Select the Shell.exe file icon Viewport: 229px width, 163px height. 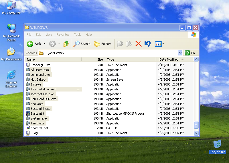tap(28, 104)
